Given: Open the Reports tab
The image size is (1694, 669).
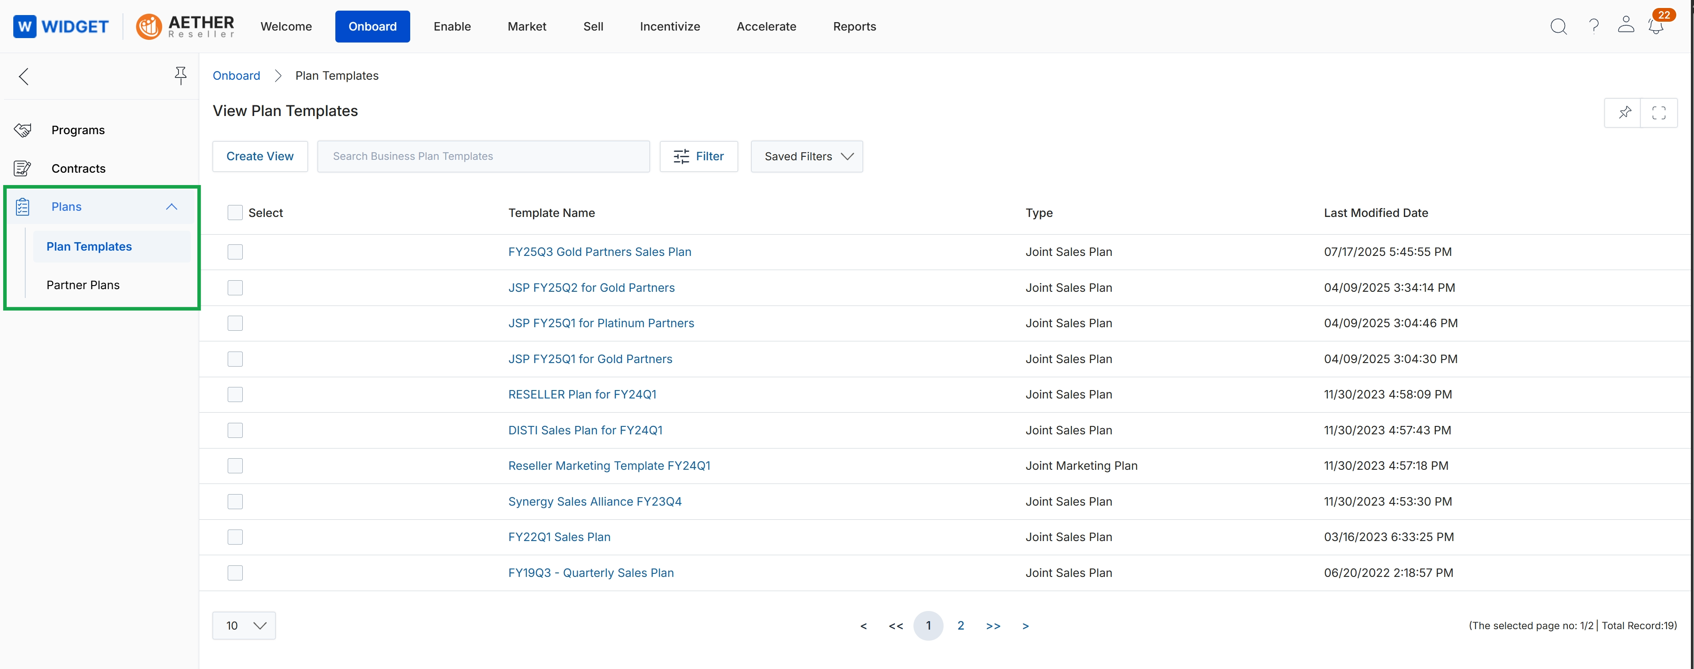Looking at the screenshot, I should pos(854,26).
